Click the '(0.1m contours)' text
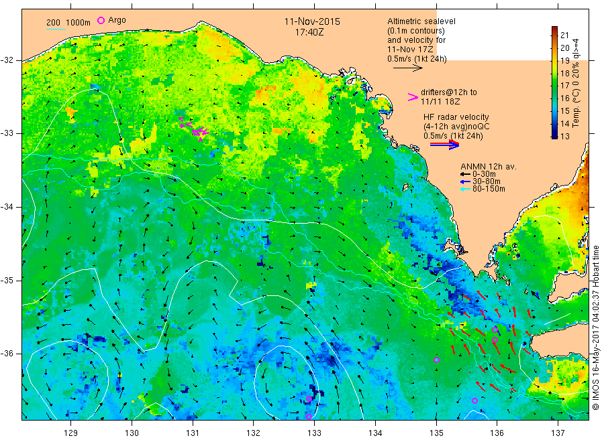This screenshot has height=442, width=604. pos(415,31)
